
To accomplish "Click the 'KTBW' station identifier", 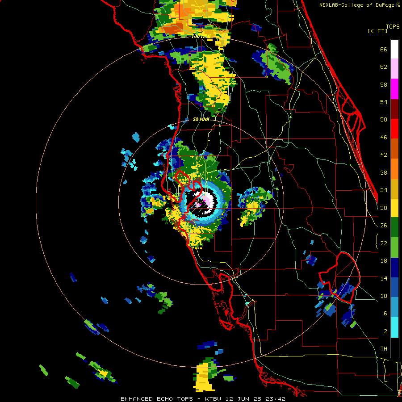I will [214, 399].
